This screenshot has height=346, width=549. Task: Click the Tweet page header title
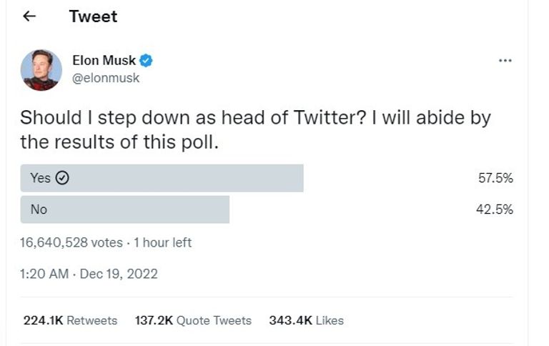click(x=93, y=16)
